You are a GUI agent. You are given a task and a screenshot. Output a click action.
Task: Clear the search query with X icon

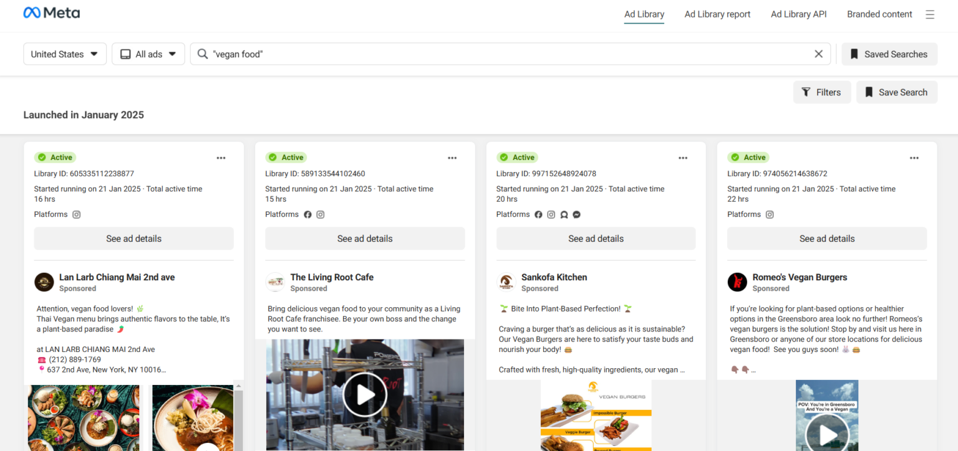[x=819, y=54]
